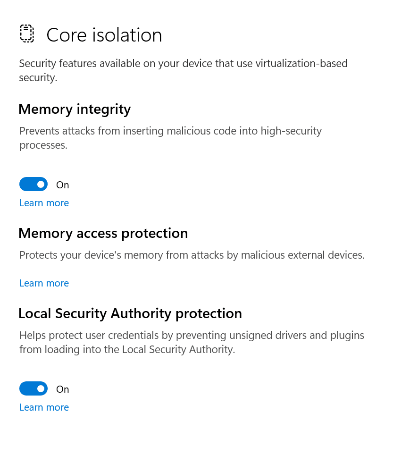Open Learn more under Local Security Authority protection
Viewport: 401px width, 455px height.
tap(44, 407)
